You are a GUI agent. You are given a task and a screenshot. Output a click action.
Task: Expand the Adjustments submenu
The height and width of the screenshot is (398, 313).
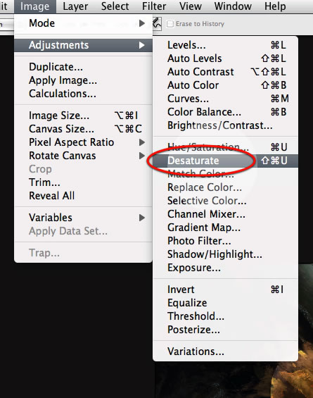tap(83, 45)
